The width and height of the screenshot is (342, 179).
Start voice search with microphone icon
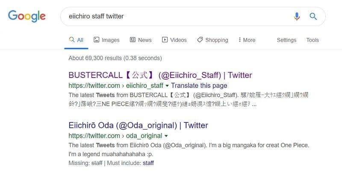[297, 17]
